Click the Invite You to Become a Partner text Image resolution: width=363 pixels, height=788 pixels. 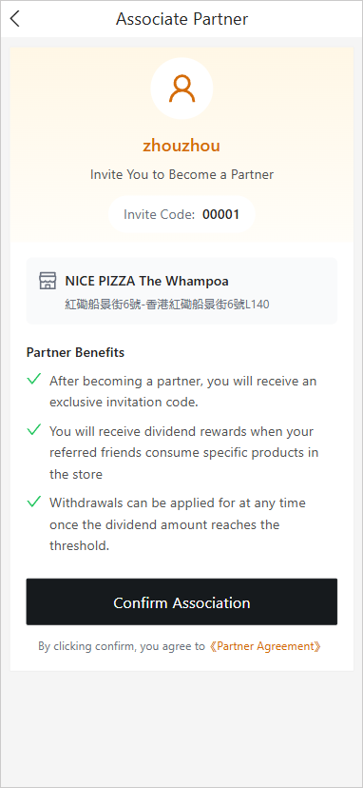(181, 174)
